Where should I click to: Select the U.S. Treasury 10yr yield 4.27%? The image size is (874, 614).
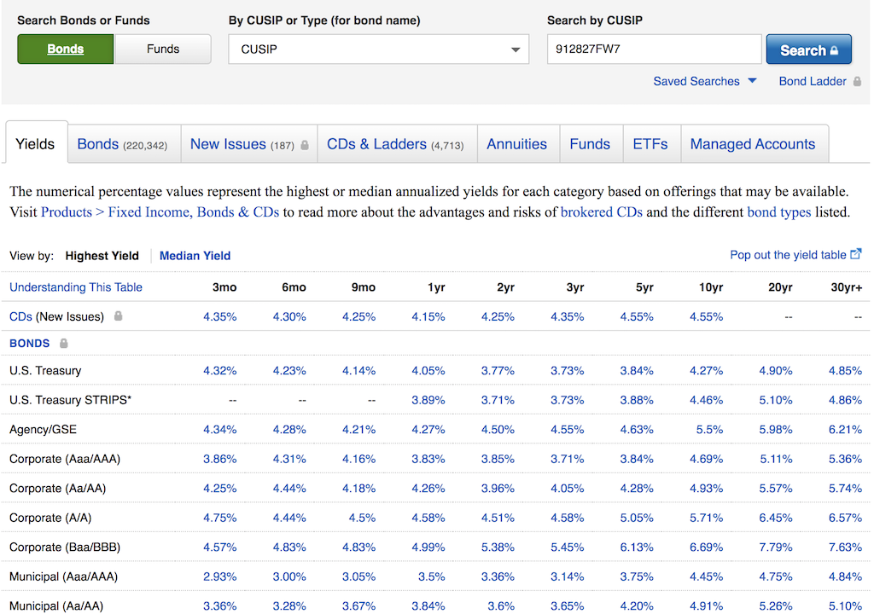click(x=706, y=371)
